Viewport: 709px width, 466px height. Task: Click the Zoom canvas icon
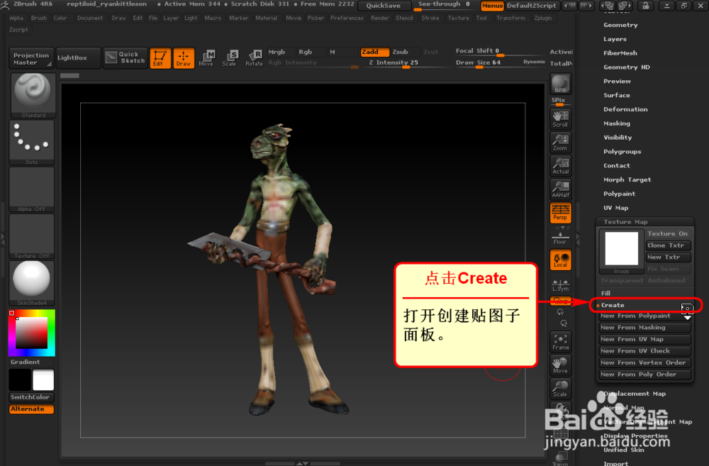561,142
